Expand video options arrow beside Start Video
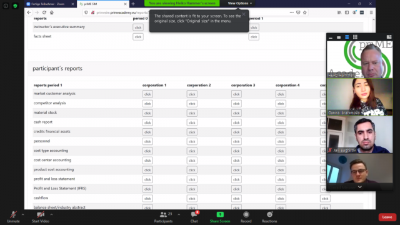Screen dimensions: 400x225 pos(51,214)
